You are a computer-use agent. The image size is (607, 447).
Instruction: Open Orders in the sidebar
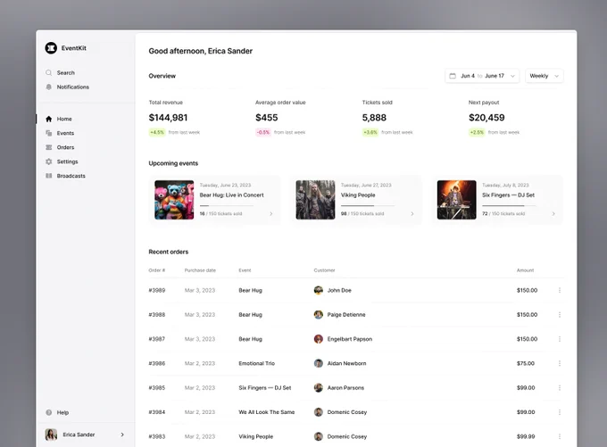[x=65, y=147]
